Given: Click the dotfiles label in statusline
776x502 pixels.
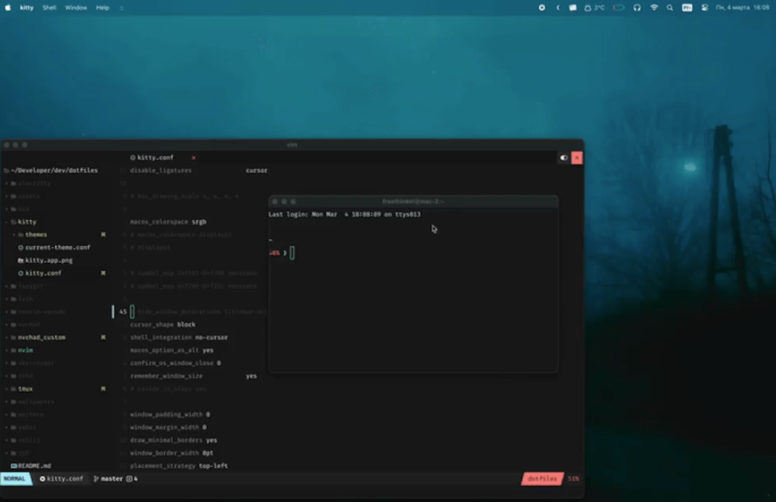Looking at the screenshot, I should [542, 479].
